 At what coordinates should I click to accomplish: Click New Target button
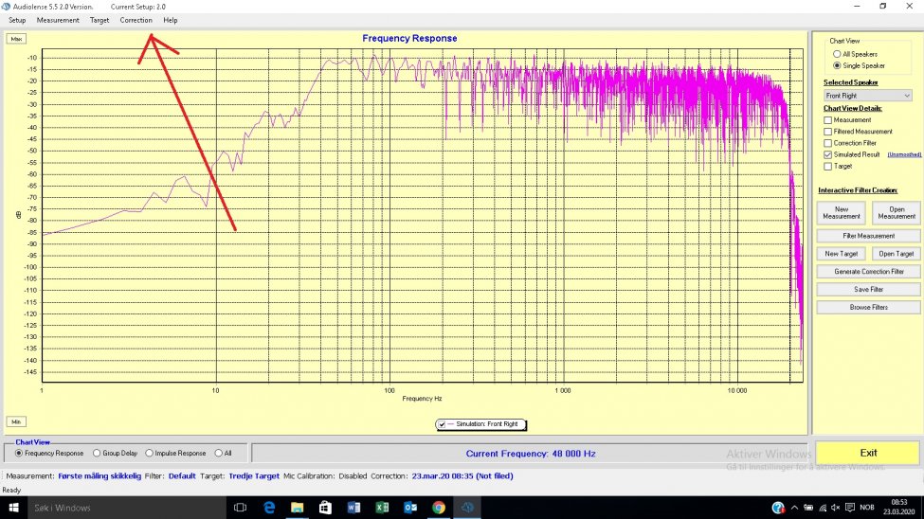click(x=841, y=254)
